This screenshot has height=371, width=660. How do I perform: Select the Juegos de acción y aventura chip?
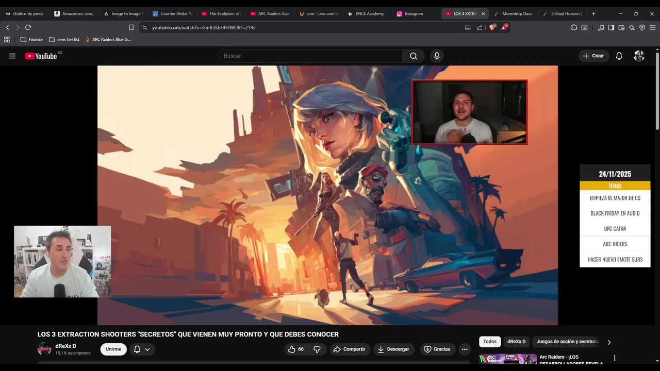(x=567, y=342)
